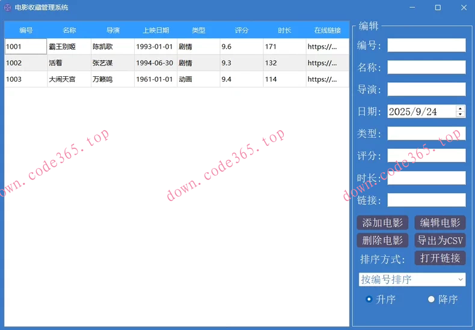This screenshot has height=330, width=475.
Task: Click the rating cell 9.4
Action: click(242, 79)
